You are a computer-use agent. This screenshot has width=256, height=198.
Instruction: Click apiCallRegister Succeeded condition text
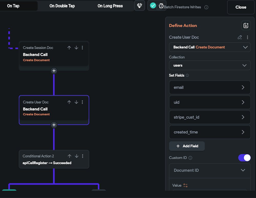click(x=47, y=163)
